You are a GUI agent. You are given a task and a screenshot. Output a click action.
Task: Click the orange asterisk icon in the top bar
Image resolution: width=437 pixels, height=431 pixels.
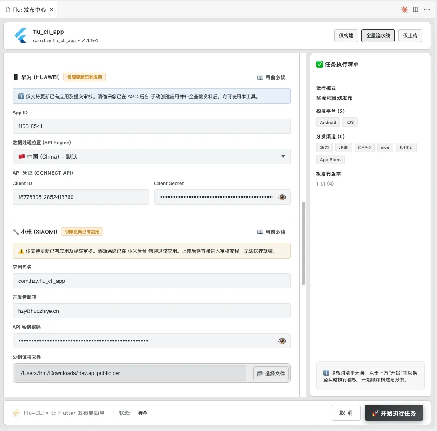[404, 10]
